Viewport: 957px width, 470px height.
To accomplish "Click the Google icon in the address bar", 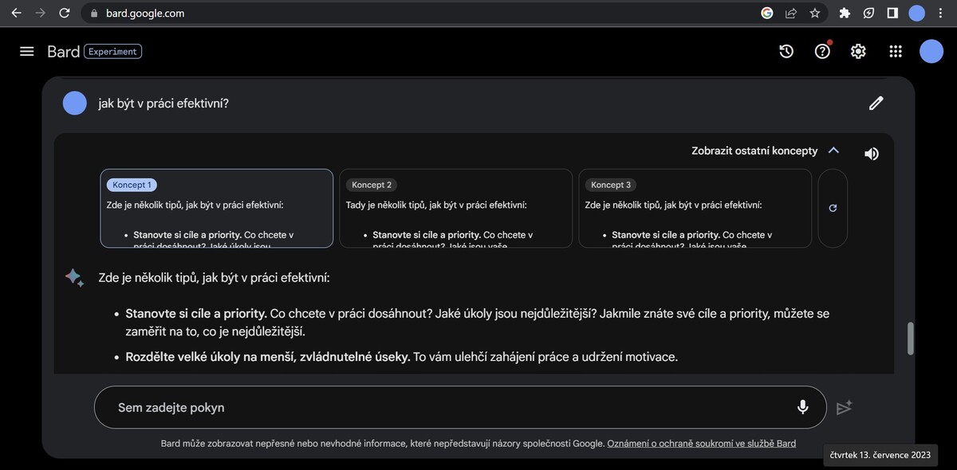I will [767, 13].
